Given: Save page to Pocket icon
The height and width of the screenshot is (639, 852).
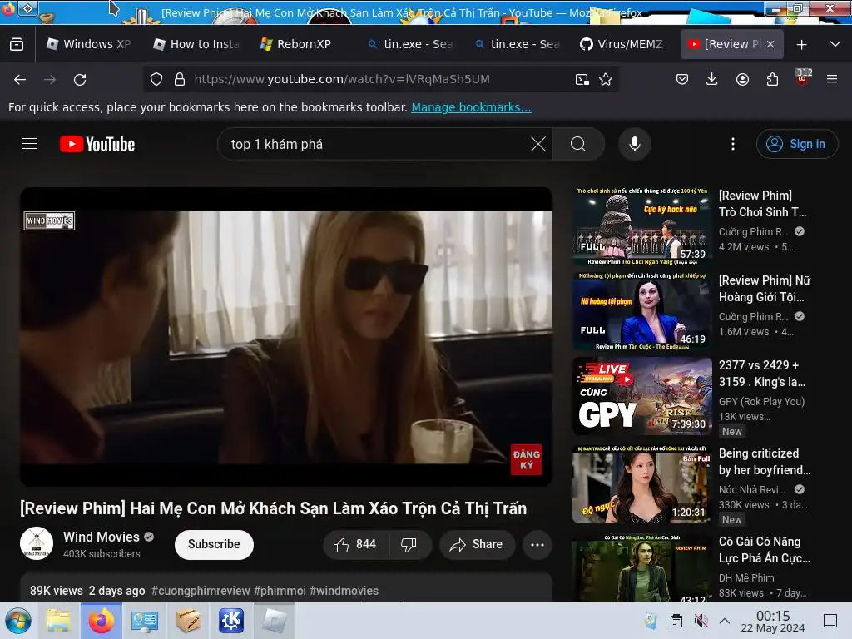Looking at the screenshot, I should (682, 79).
